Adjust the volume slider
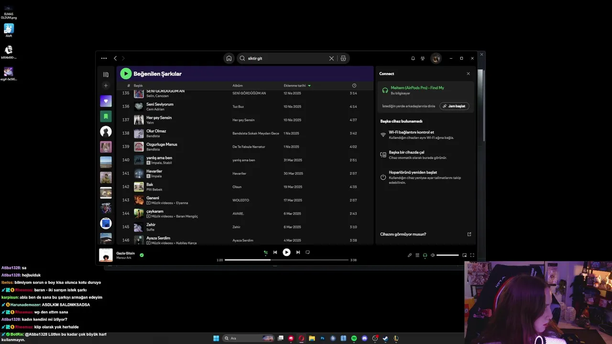Viewport: 612px width, 344px height. click(448, 255)
